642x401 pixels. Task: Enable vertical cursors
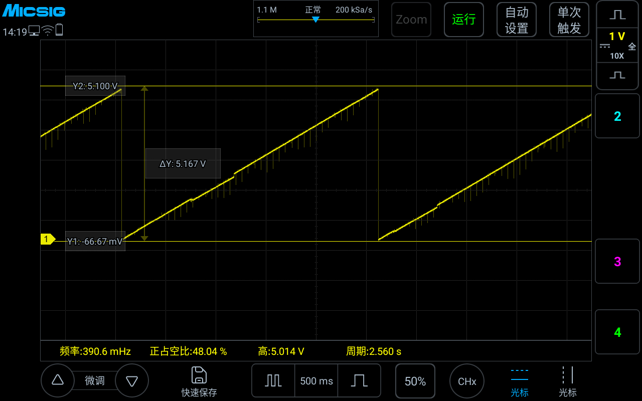point(567,381)
